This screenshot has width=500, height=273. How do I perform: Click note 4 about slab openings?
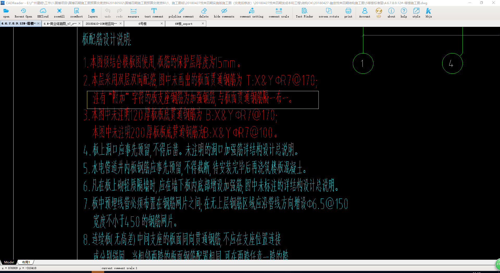coord(191,150)
